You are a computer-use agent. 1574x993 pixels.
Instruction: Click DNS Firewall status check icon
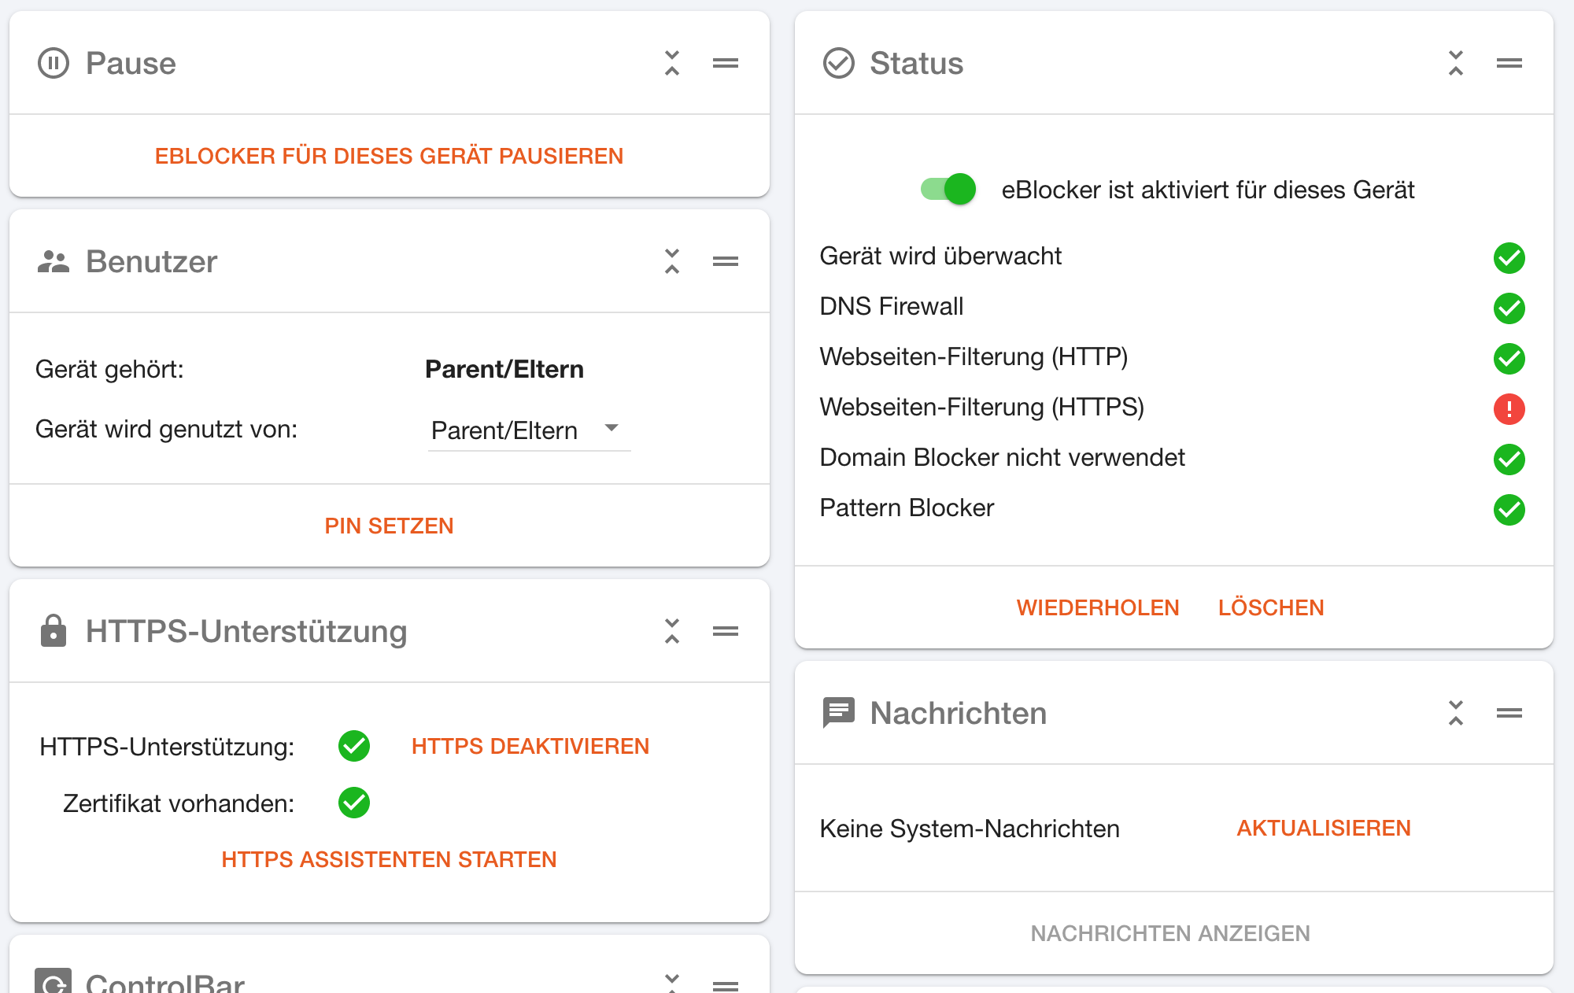point(1509,308)
